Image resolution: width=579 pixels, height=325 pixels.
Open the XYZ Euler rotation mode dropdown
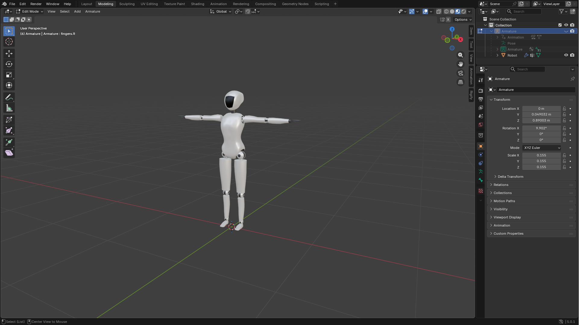pos(542,148)
